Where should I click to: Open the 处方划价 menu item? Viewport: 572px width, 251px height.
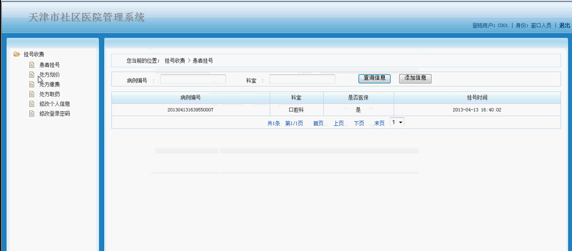[50, 75]
